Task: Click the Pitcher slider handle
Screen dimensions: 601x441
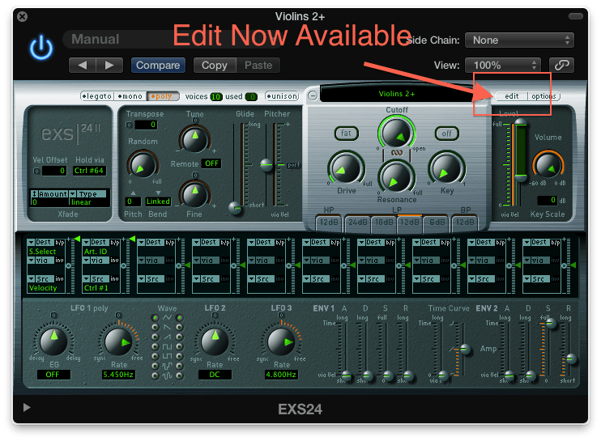Action: tap(266, 164)
